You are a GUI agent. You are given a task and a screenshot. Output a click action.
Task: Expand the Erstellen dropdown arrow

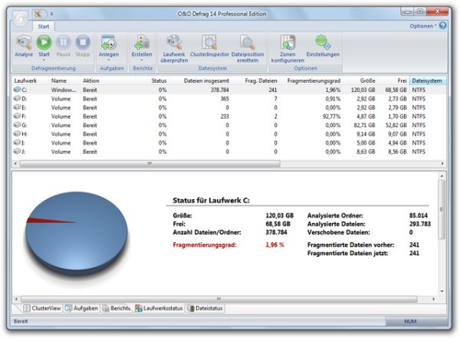pyautogui.click(x=142, y=60)
